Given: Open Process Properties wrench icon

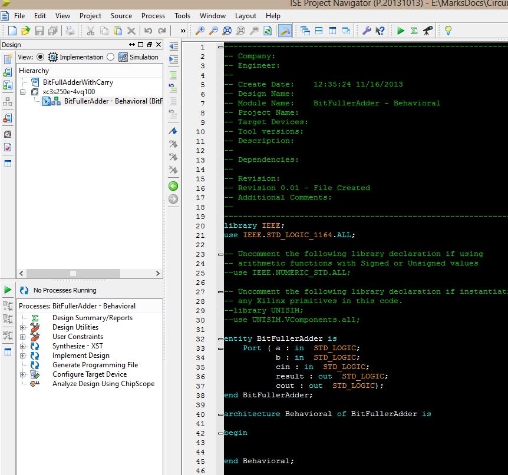Looking at the screenshot, I should coord(367,31).
